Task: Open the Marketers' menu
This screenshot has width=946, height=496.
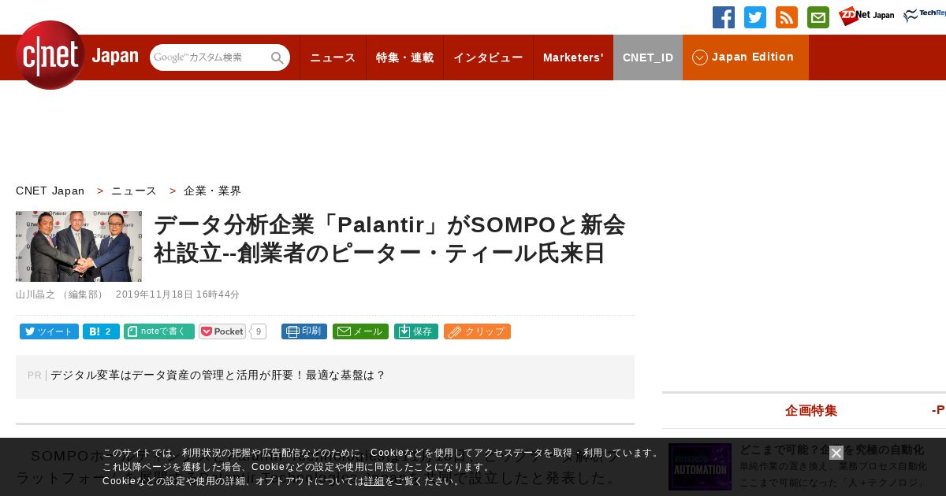Action: click(x=573, y=57)
